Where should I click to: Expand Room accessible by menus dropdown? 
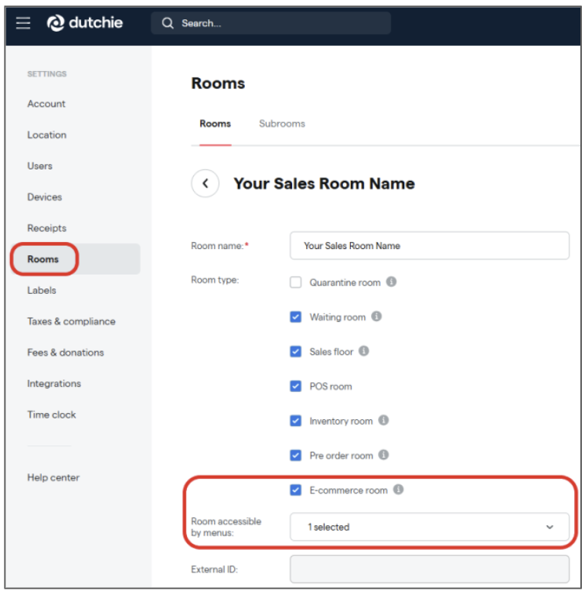pyautogui.click(x=429, y=527)
